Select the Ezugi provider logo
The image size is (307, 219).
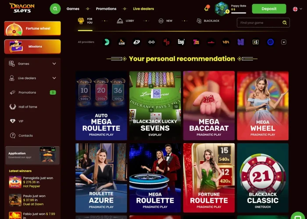181,42
